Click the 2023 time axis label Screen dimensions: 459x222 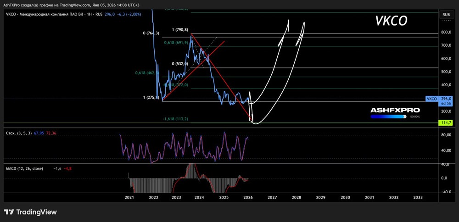(x=176, y=197)
